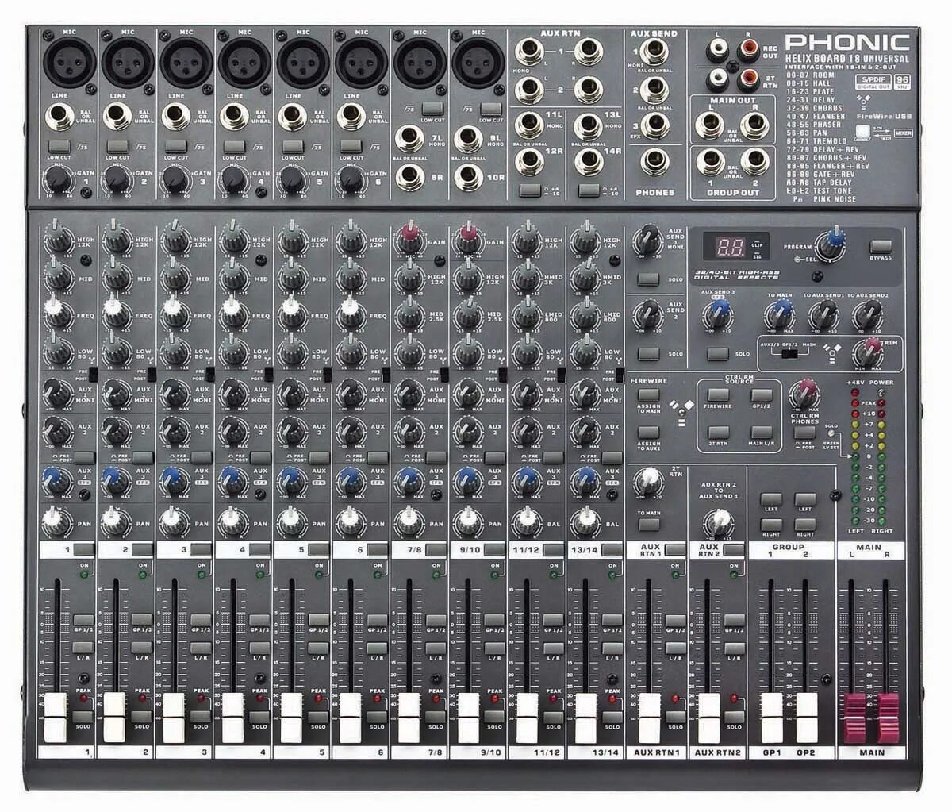Screen dimensions: 952x812
Task: Toggle the channel 2 GP 1/2 assign button
Action: tap(142, 620)
